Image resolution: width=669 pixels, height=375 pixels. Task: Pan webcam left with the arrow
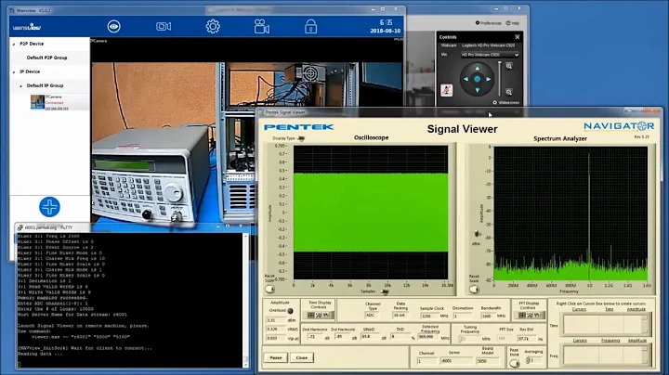coord(466,79)
